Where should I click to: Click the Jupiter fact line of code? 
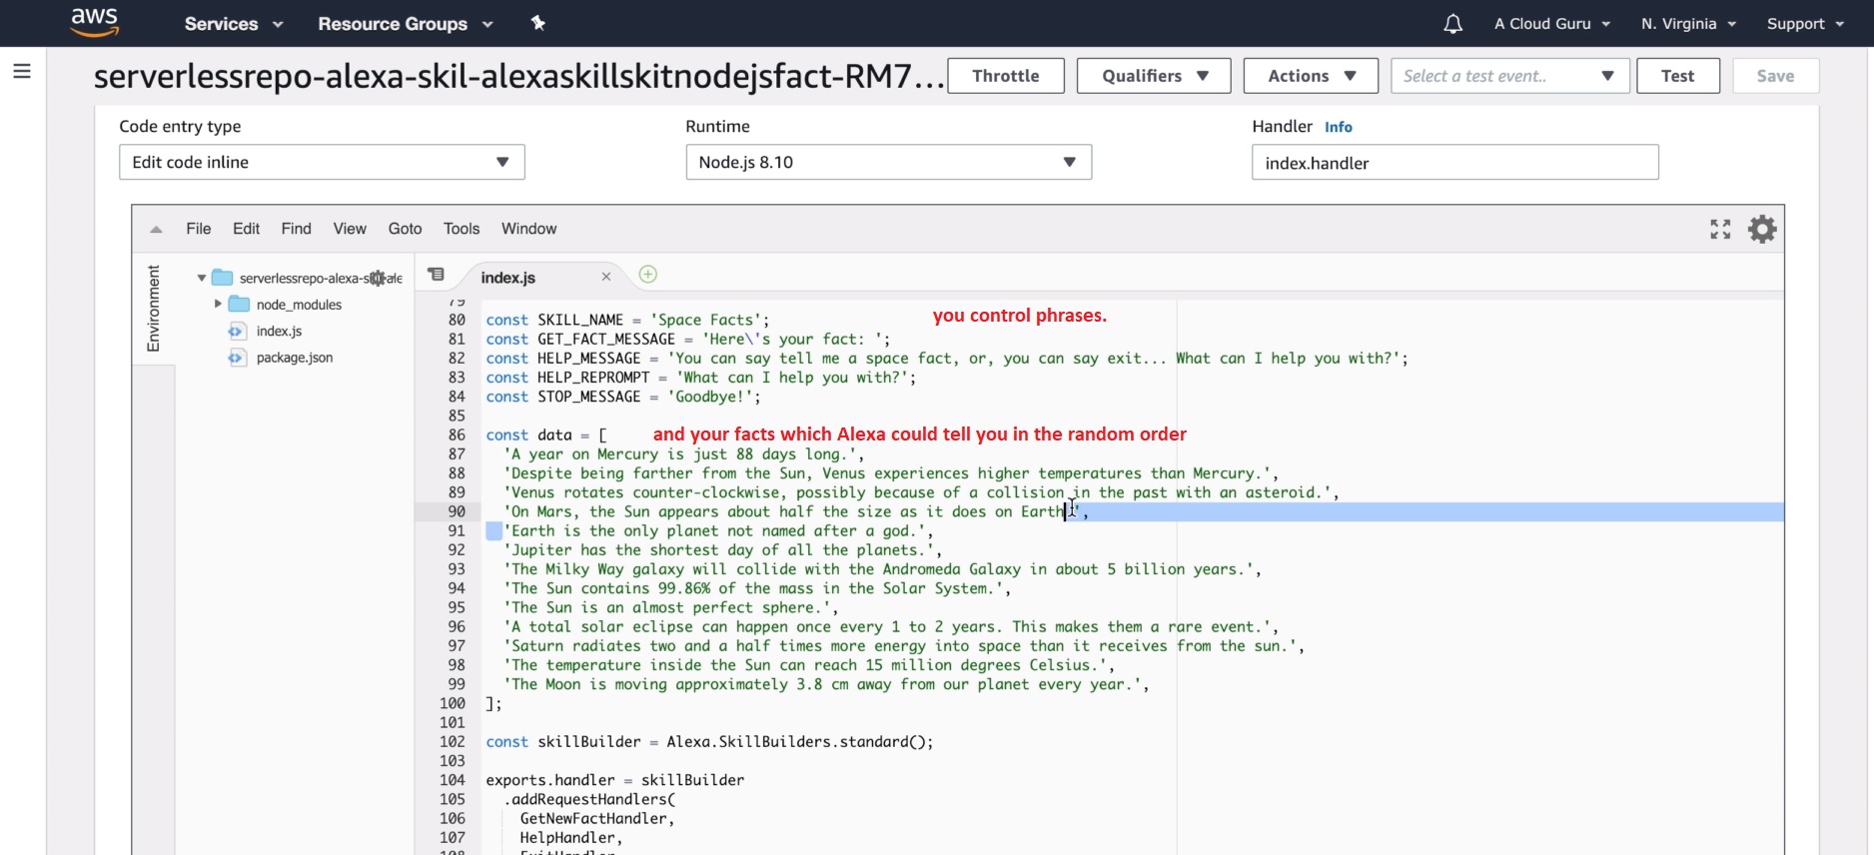coord(722,550)
